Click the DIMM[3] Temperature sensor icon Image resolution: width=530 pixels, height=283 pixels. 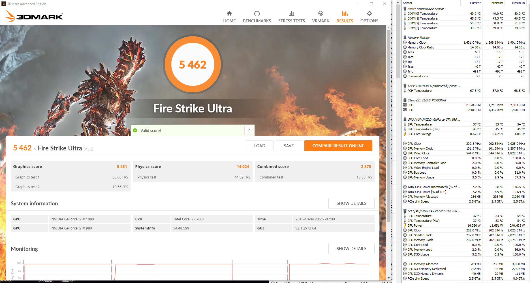coord(405,28)
